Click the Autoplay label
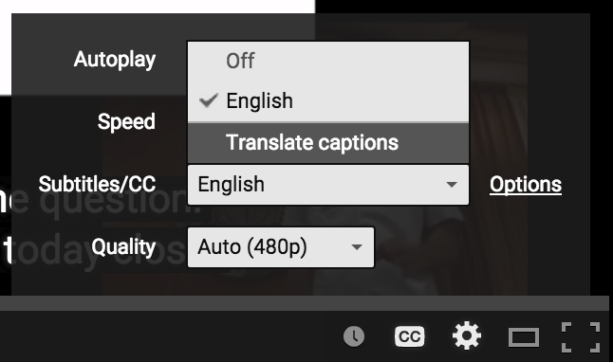The width and height of the screenshot is (613, 362). (x=115, y=60)
